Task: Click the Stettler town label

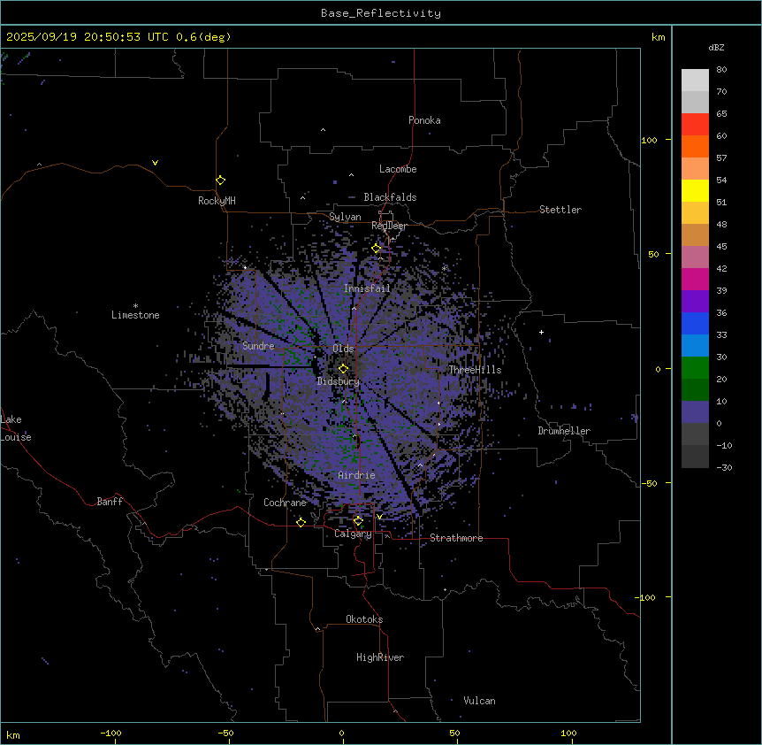Action: tap(560, 210)
